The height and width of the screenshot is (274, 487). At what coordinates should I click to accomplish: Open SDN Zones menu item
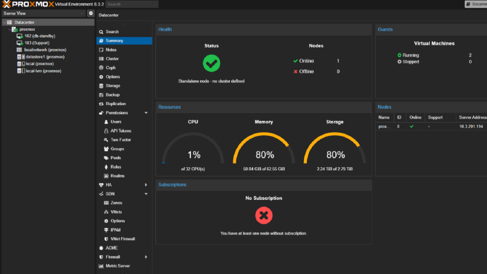coord(124,203)
